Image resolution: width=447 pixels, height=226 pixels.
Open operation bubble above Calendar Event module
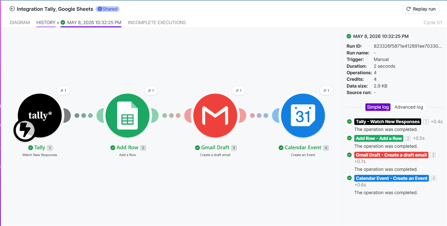point(326,90)
